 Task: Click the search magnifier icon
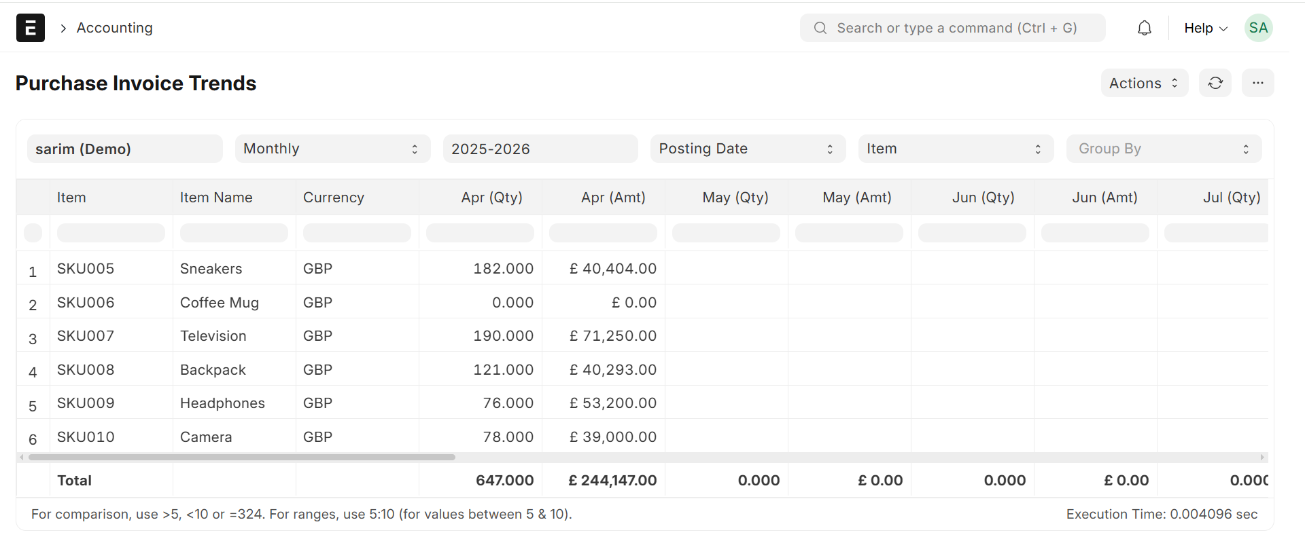click(820, 28)
